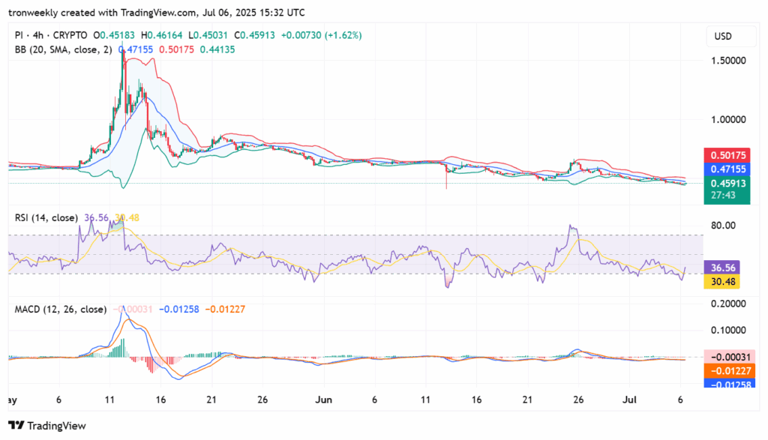Image resolution: width=768 pixels, height=440 pixels.
Task: Select the RSI (14, close) legend label
Action: pos(46,217)
